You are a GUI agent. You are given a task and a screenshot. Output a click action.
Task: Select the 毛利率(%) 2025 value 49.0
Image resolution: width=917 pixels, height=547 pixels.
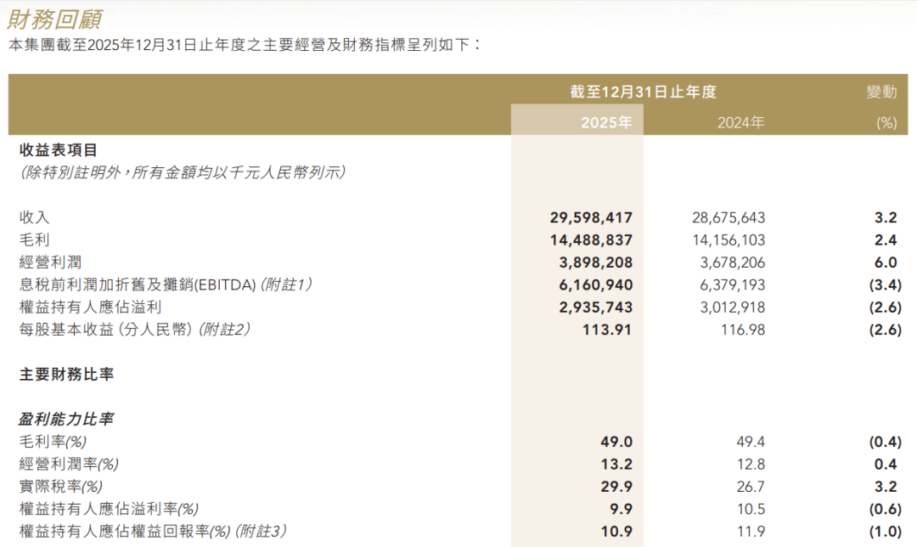pos(616,442)
